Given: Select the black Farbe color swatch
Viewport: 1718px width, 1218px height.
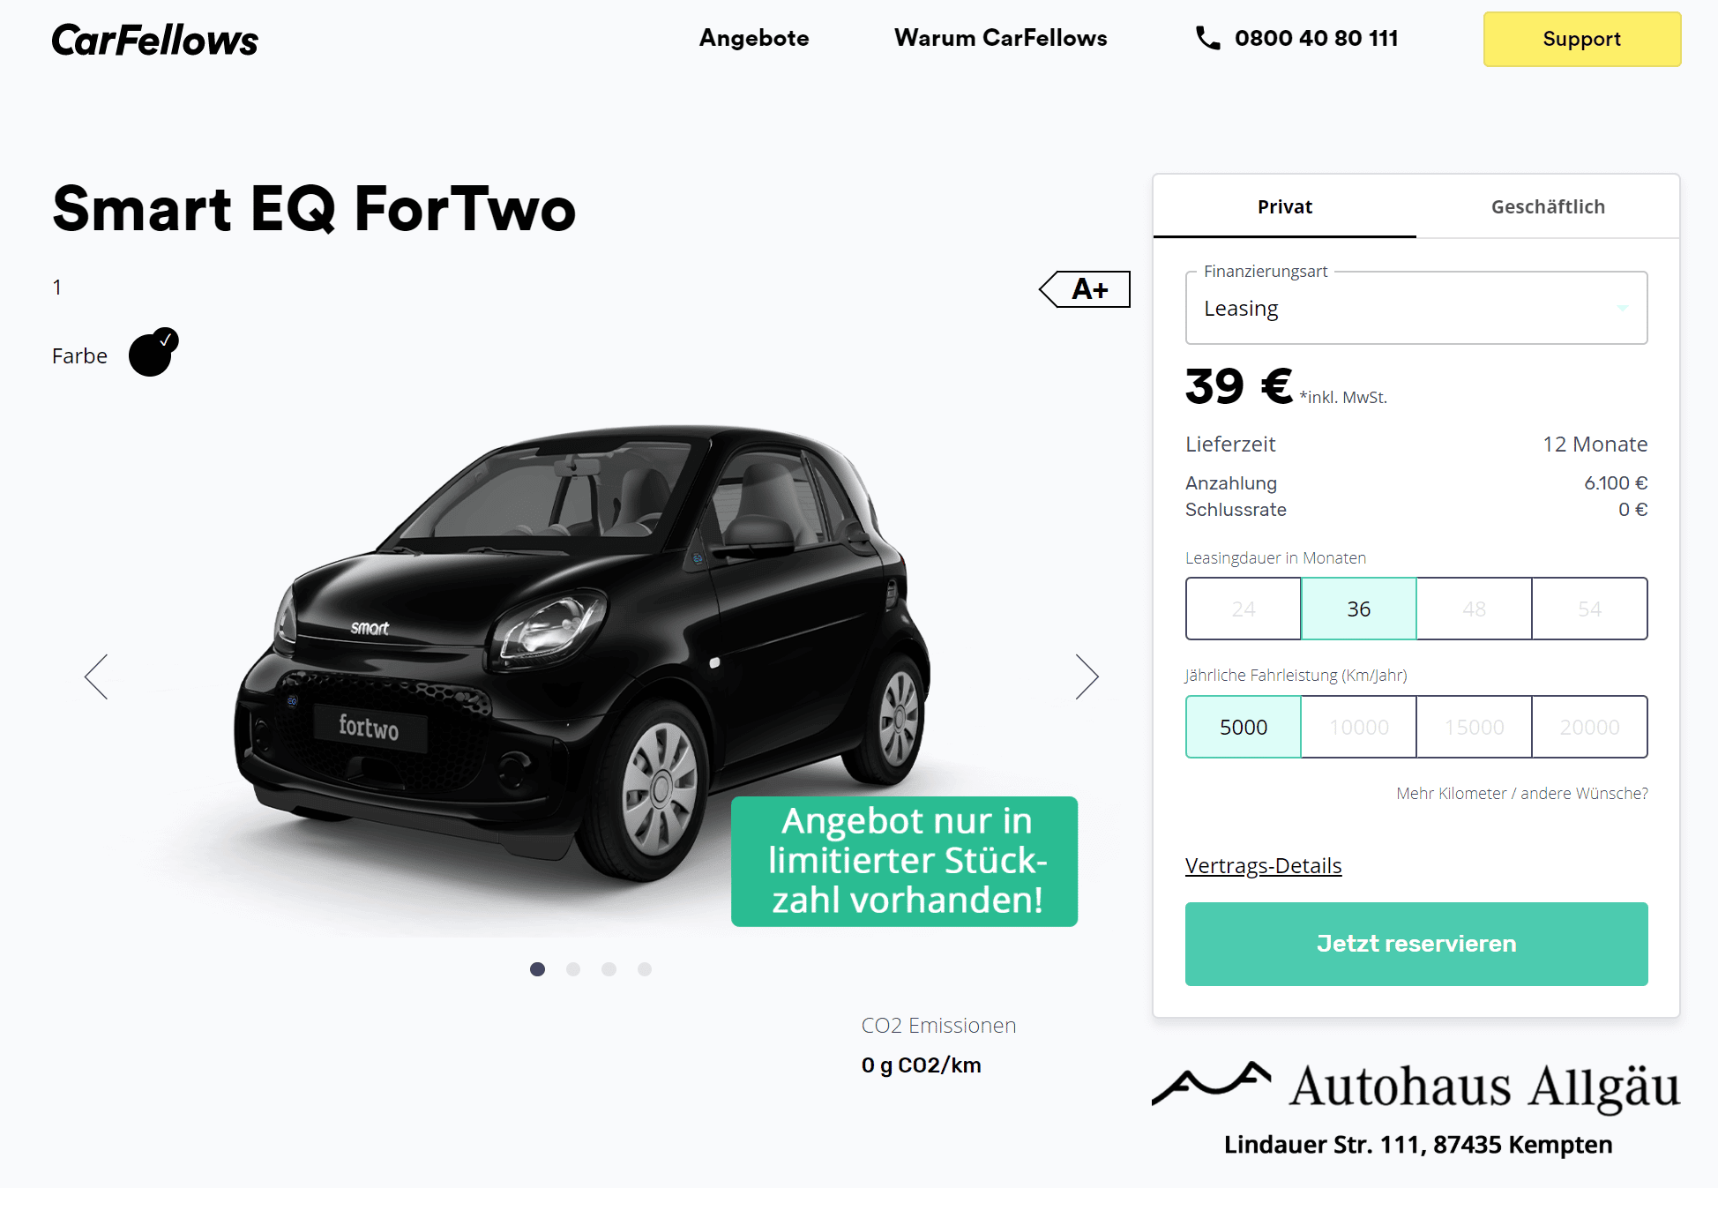Looking at the screenshot, I should coord(153,353).
